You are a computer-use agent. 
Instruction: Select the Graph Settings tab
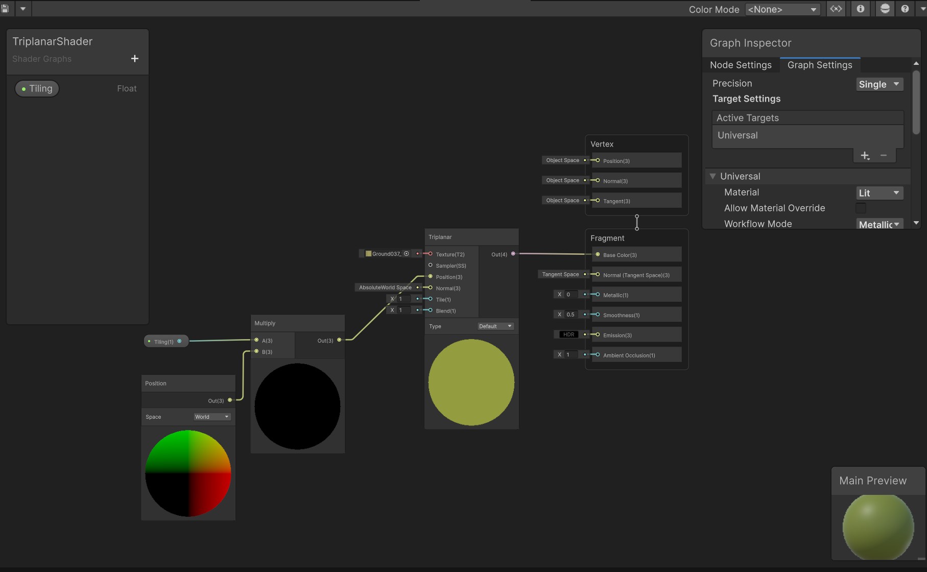820,65
